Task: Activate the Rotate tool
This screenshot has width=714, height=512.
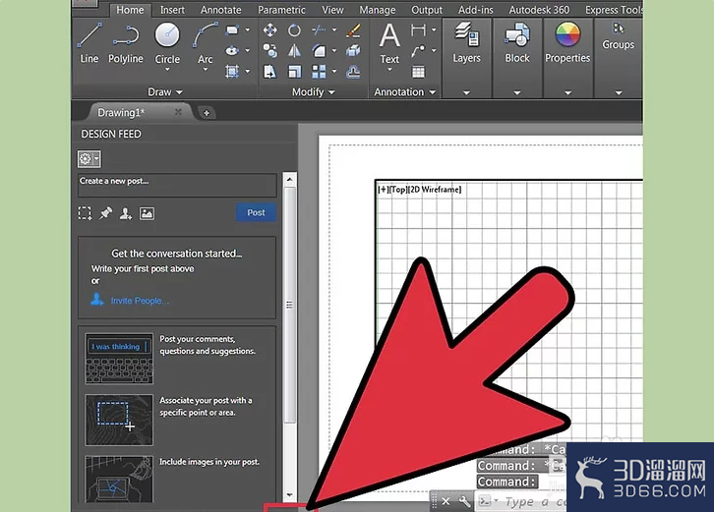Action: 294,30
